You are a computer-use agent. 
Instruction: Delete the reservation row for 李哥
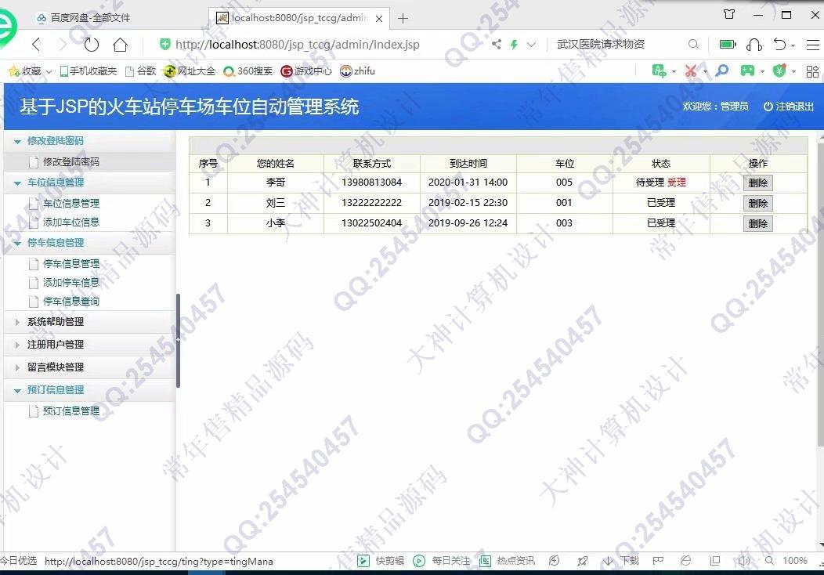point(757,183)
